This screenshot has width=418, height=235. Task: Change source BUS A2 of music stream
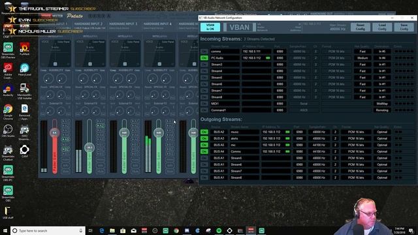(x=219, y=132)
